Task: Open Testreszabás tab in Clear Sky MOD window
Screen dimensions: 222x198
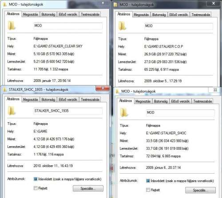Action: [90, 15]
